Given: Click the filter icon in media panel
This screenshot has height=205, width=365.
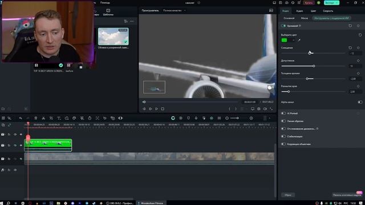Looking at the screenshot, I should [125, 21].
